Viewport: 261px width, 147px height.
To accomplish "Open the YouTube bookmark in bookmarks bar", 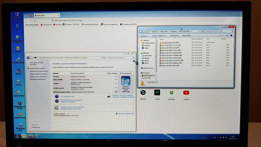I will [57, 25].
